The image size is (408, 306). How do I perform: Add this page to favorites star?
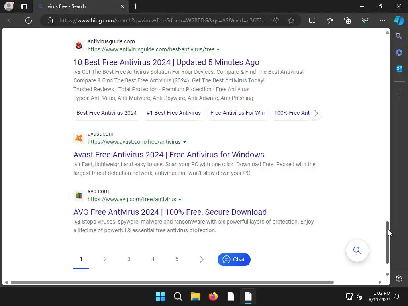(x=291, y=20)
